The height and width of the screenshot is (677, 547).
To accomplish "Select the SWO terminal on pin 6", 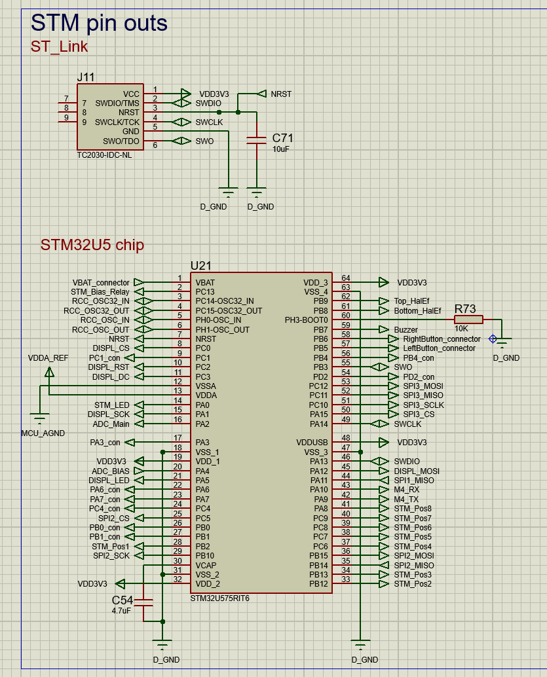I will (x=183, y=140).
